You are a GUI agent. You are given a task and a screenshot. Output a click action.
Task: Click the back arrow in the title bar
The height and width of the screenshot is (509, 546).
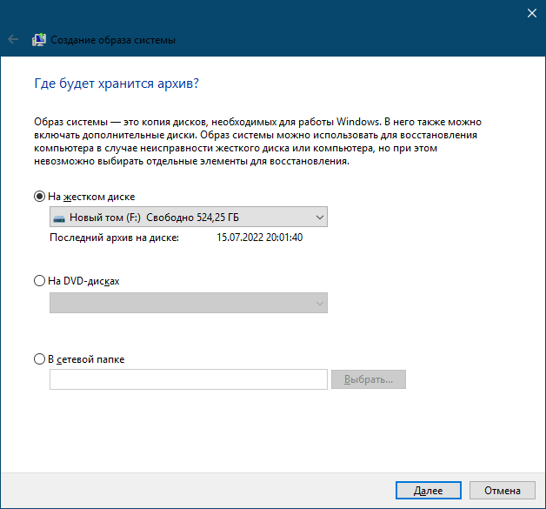point(13,39)
